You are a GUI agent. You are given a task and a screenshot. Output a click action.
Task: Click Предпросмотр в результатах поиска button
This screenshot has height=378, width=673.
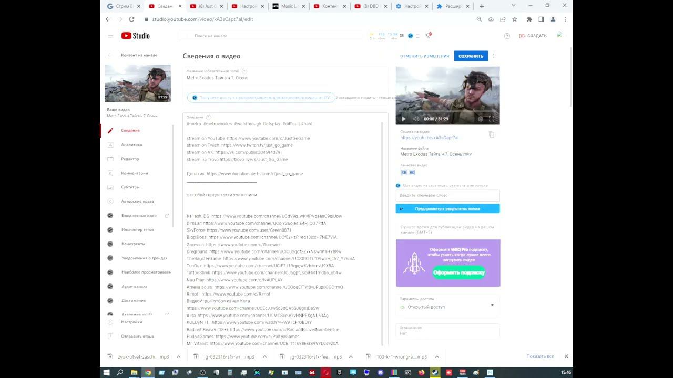[447, 209]
